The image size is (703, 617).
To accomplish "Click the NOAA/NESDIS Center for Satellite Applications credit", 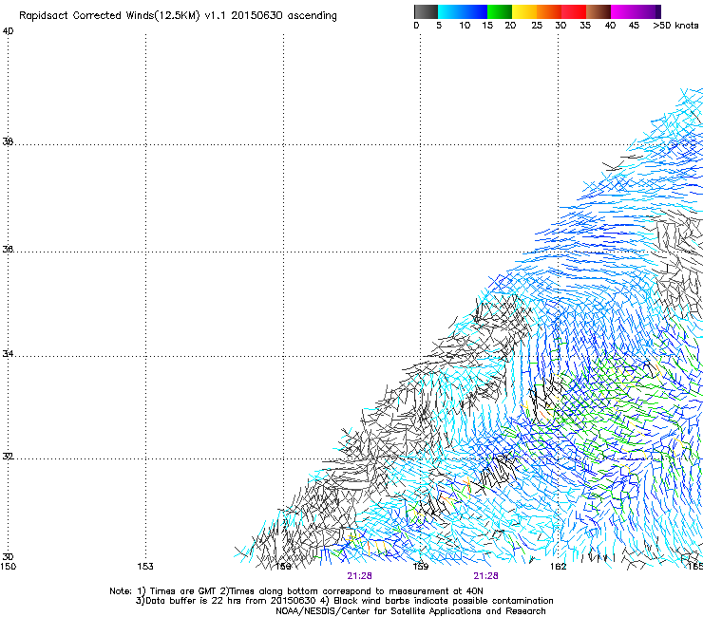I will pos(410,611).
